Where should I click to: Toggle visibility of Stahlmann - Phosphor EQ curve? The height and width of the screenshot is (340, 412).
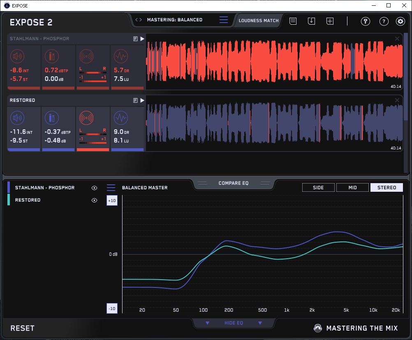pos(94,188)
